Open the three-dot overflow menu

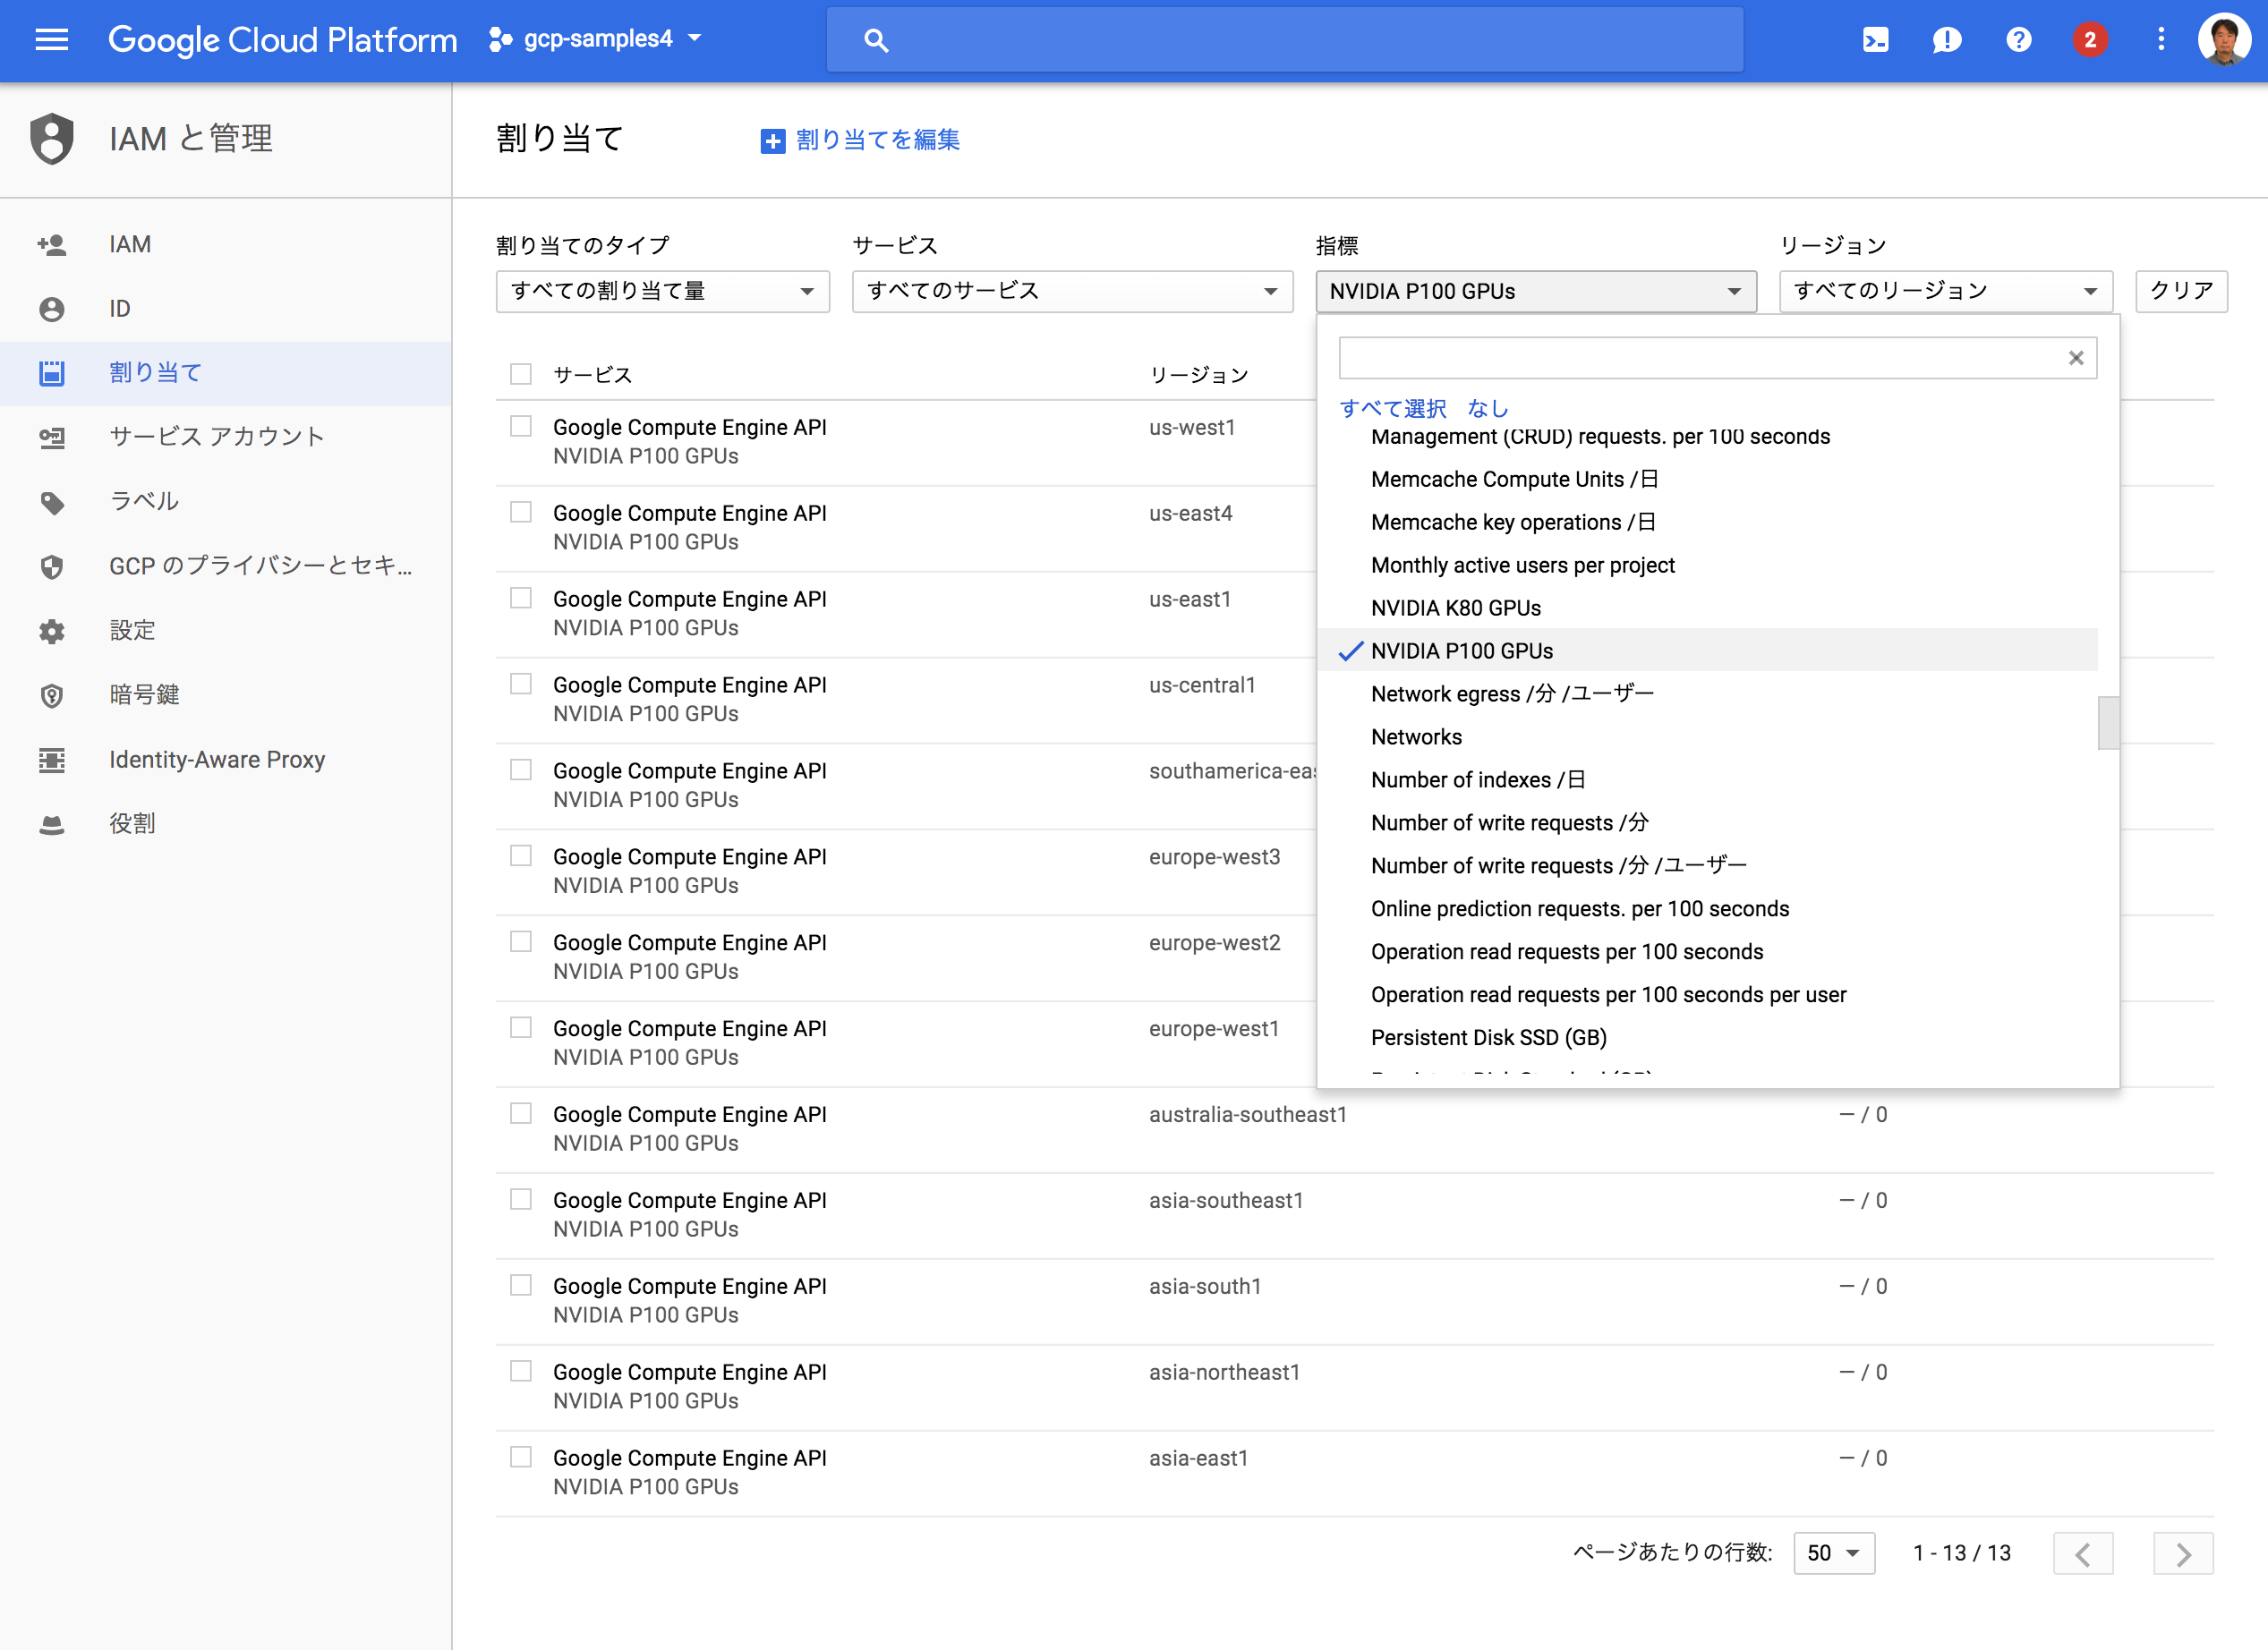click(2161, 40)
